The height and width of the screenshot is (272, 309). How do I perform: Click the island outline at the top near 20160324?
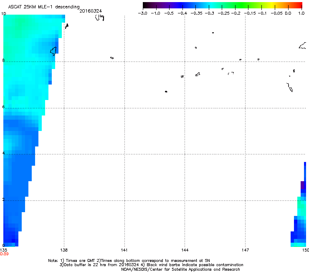click(x=99, y=18)
